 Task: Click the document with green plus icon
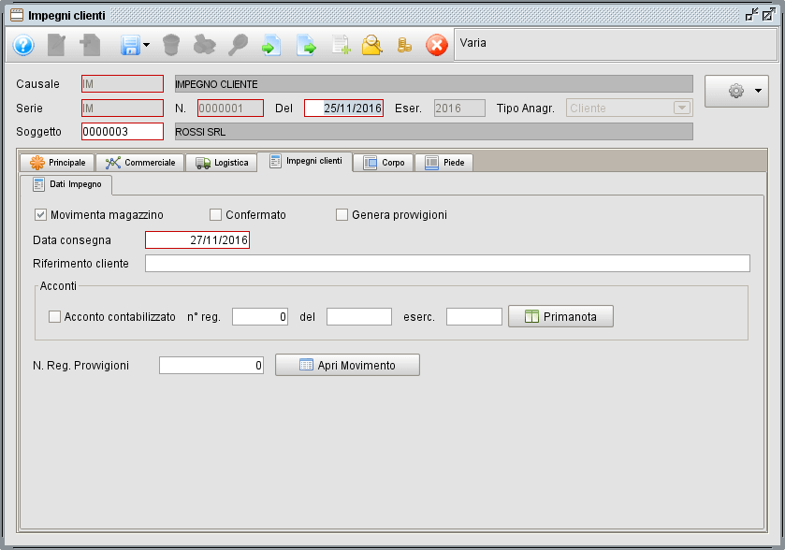[340, 45]
